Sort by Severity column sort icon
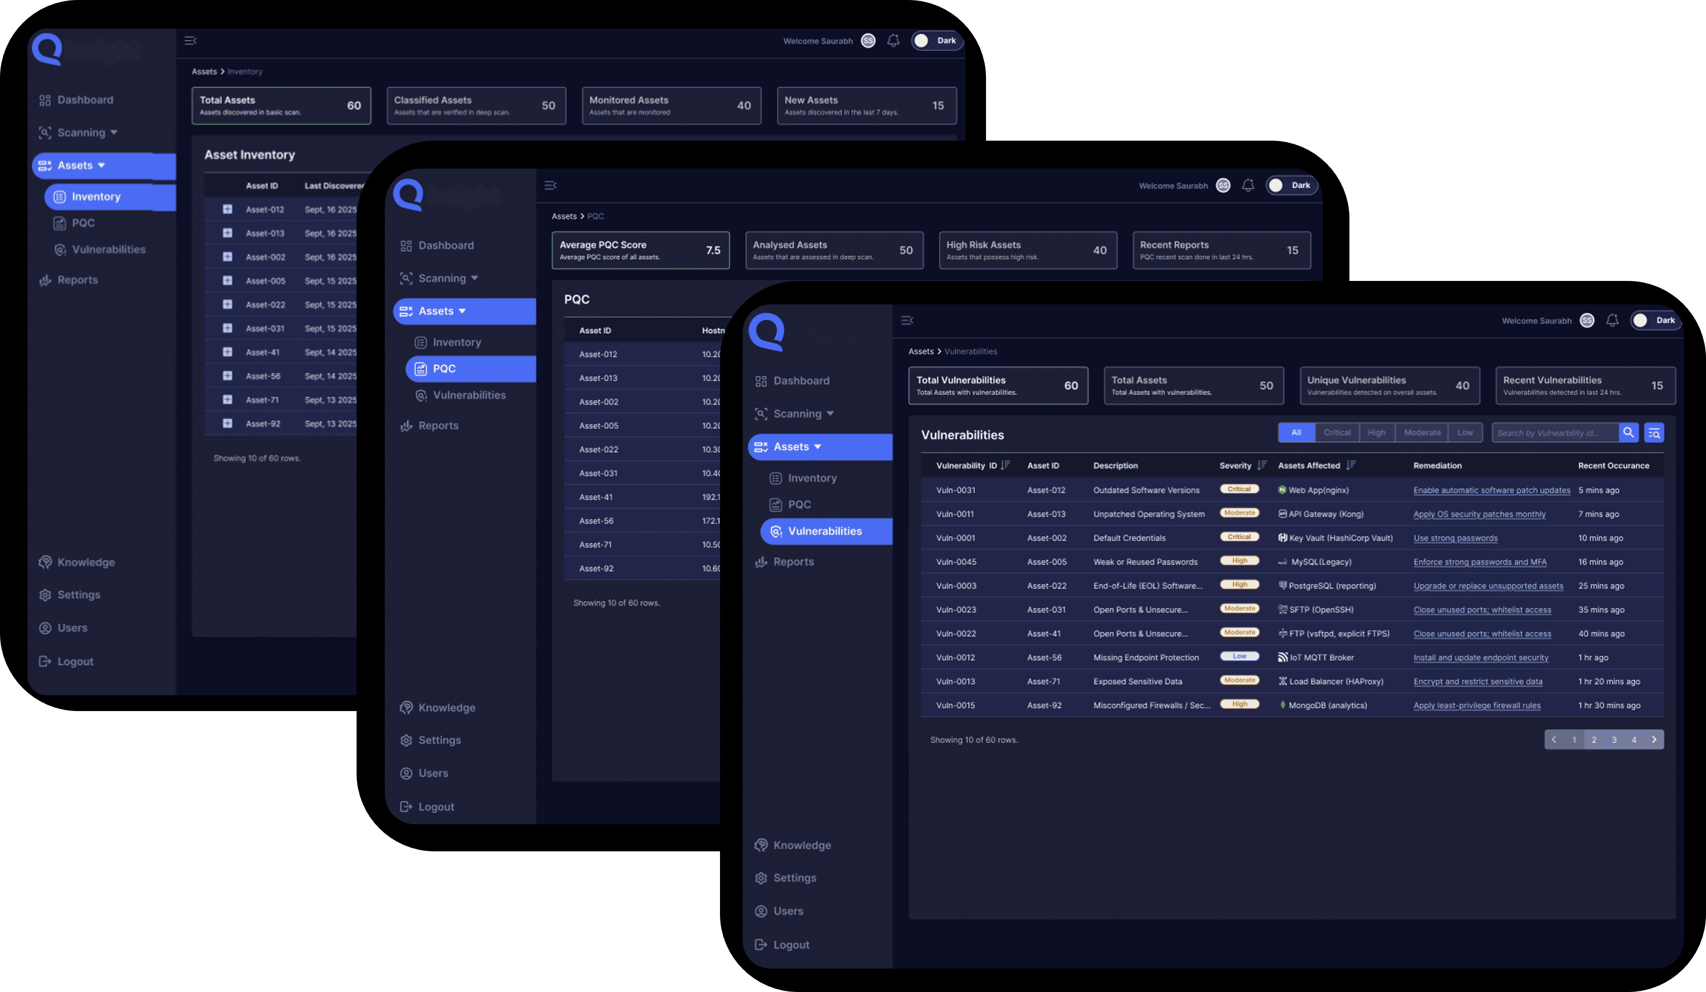The width and height of the screenshot is (1706, 992). 1261,465
